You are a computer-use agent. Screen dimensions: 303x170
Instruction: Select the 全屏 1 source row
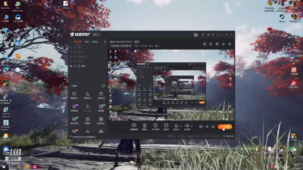pyautogui.click(x=88, y=66)
